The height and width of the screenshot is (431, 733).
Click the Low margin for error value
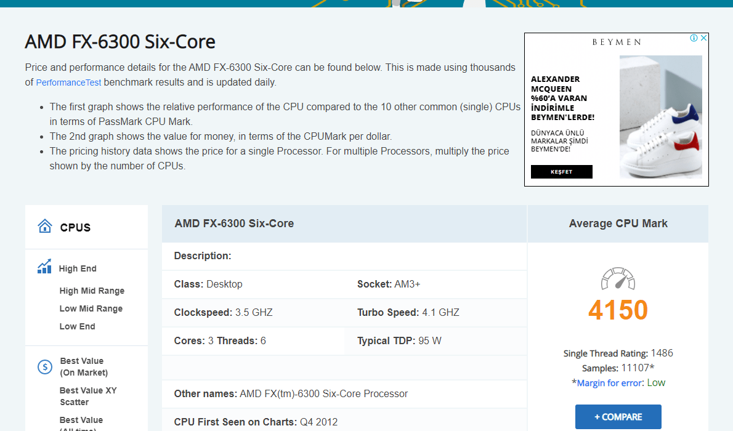click(x=656, y=383)
